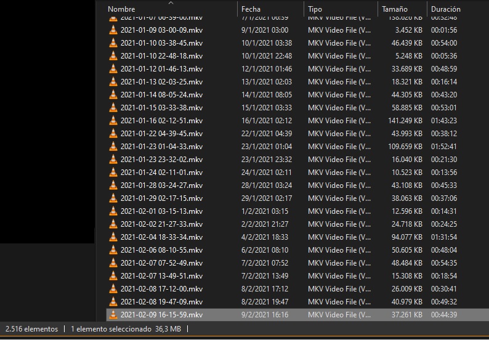Viewport: 489px width, 342px height.
Task: Click VLC icon of 2021-02-01 03-15-13.mkv
Action: (113, 211)
